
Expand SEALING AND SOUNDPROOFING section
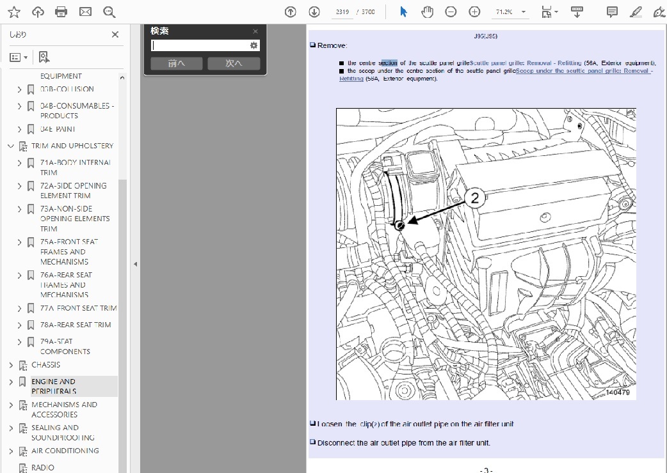(x=11, y=428)
